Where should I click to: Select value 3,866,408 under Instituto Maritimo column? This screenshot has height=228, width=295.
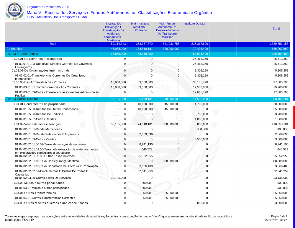click(146, 166)
